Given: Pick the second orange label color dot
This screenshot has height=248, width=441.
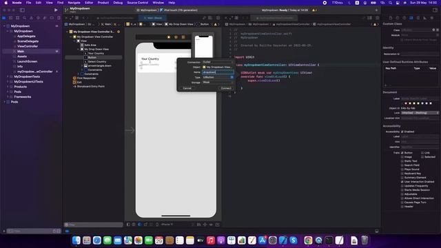Looking at the screenshot, I should [410, 103].
